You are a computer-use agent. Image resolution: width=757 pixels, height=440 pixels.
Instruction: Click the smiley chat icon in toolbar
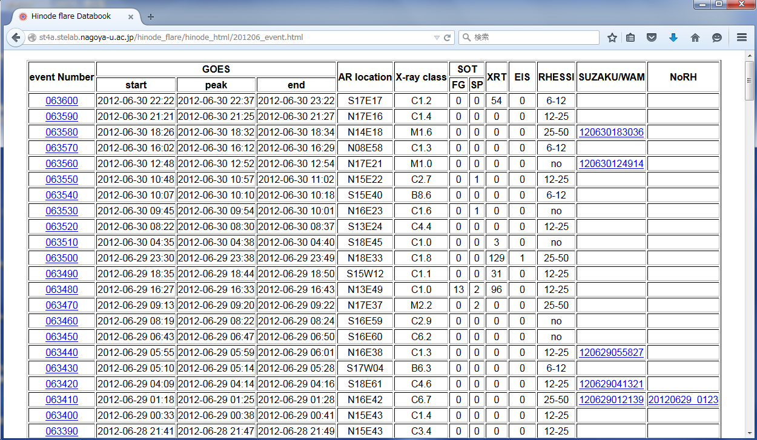coord(717,38)
